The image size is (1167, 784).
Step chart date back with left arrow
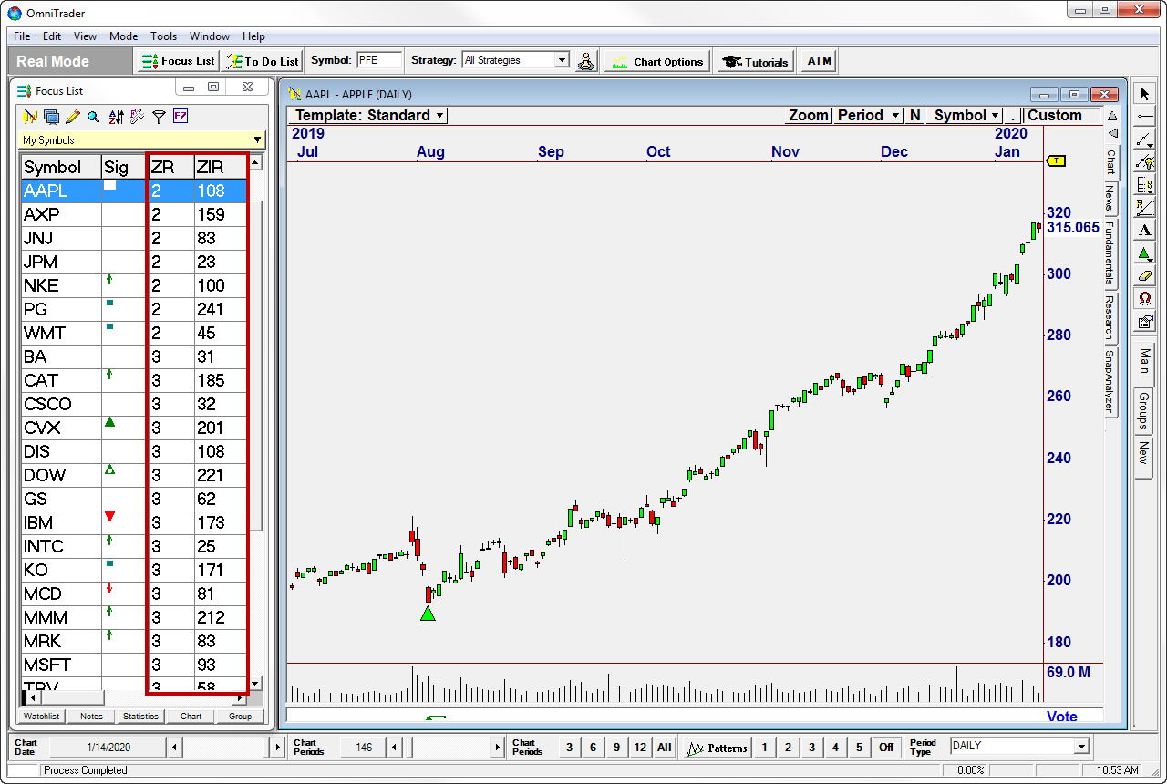coord(174,748)
